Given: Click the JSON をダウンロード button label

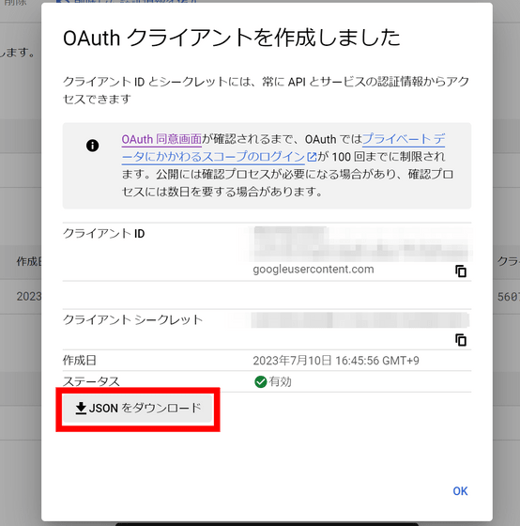Looking at the screenshot, I should (x=145, y=408).
